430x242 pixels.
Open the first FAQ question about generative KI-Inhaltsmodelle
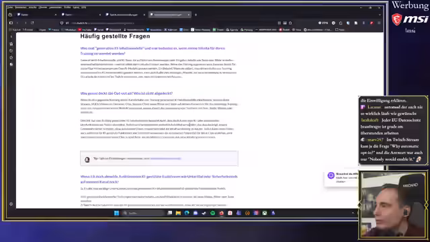pos(153,51)
